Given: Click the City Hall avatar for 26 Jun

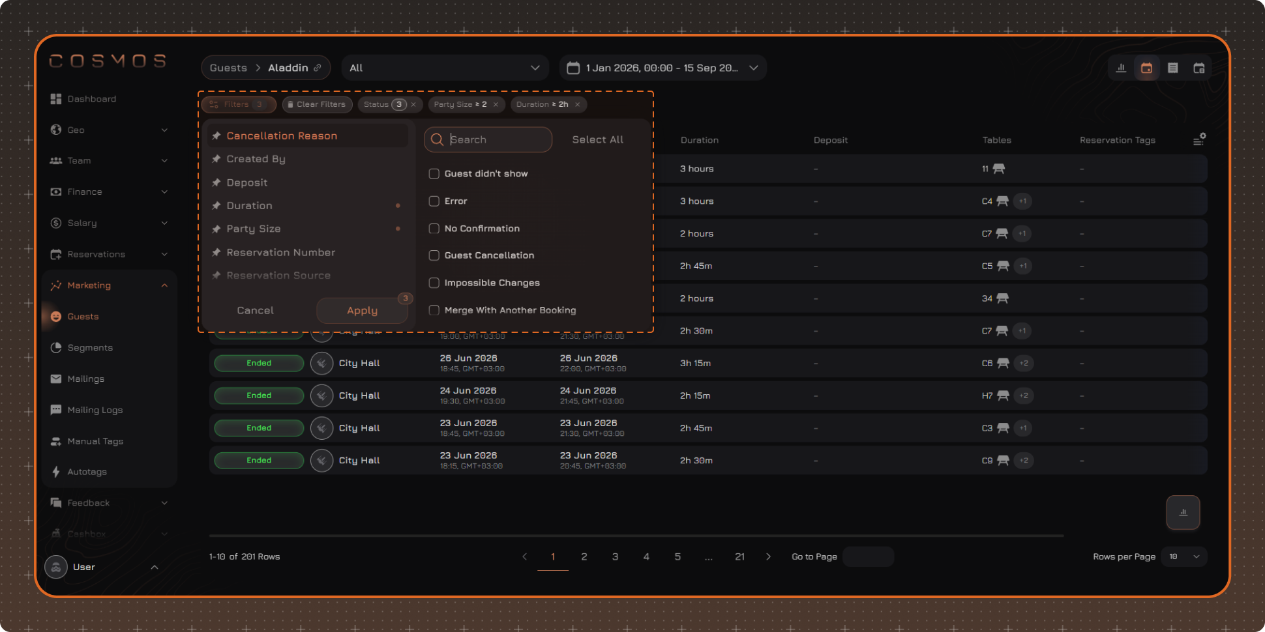Looking at the screenshot, I should [x=321, y=363].
